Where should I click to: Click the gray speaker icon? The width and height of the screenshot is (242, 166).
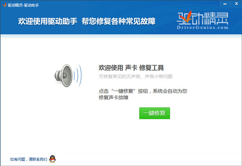pyautogui.click(x=64, y=76)
